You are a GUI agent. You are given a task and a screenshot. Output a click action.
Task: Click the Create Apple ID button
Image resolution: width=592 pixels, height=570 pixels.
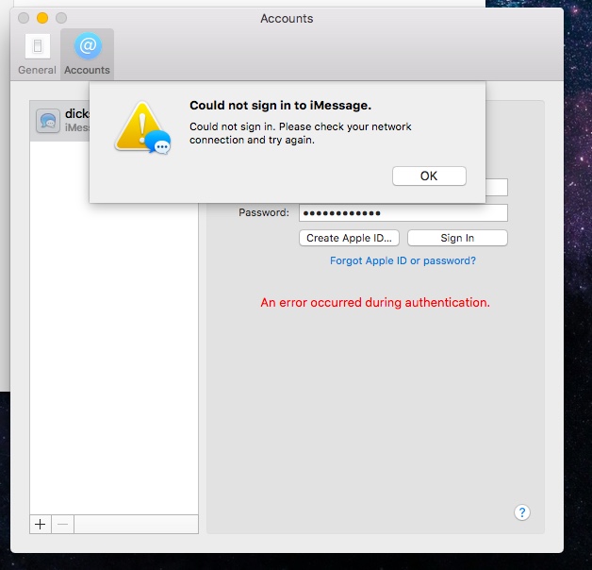pyautogui.click(x=349, y=238)
